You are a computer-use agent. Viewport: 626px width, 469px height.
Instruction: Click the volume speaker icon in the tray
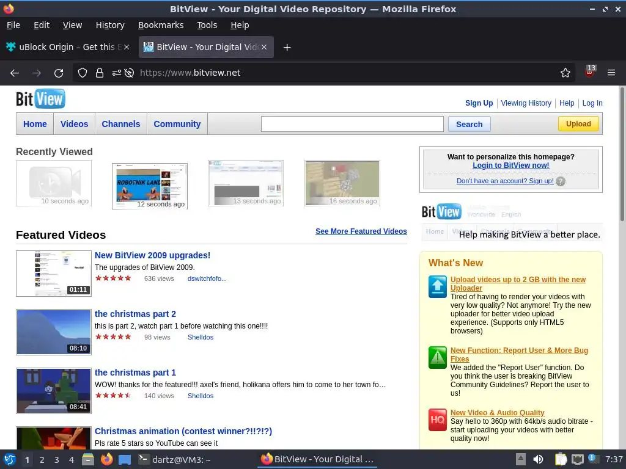click(538, 459)
